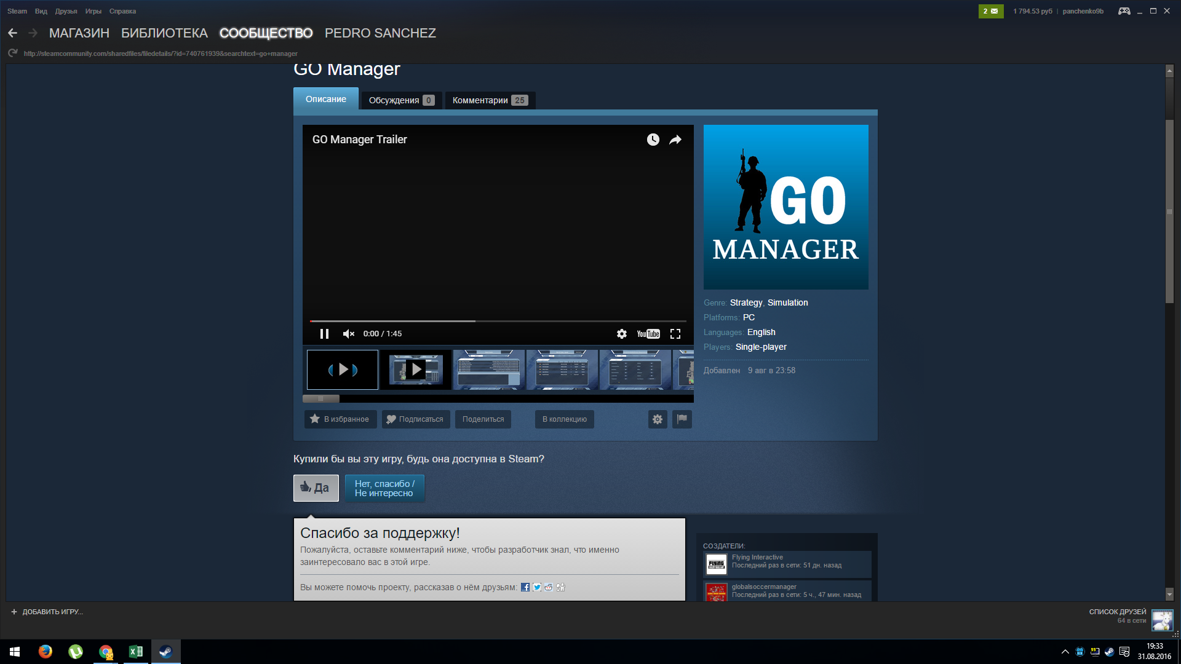
Task: Click the share arrow on the video
Action: (x=675, y=140)
